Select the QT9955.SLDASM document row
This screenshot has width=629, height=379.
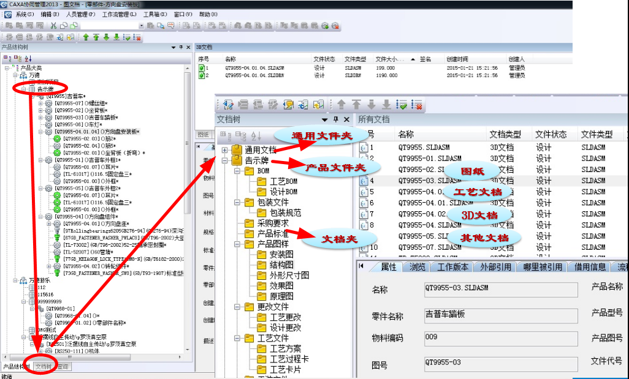pos(424,148)
